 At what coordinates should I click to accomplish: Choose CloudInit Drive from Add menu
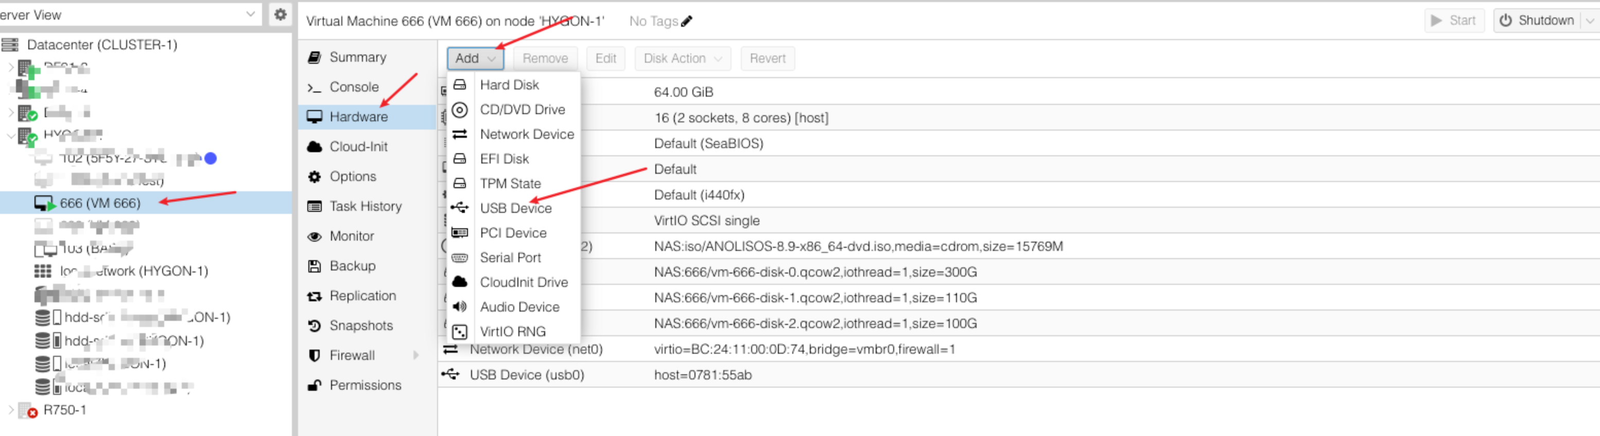point(514,282)
